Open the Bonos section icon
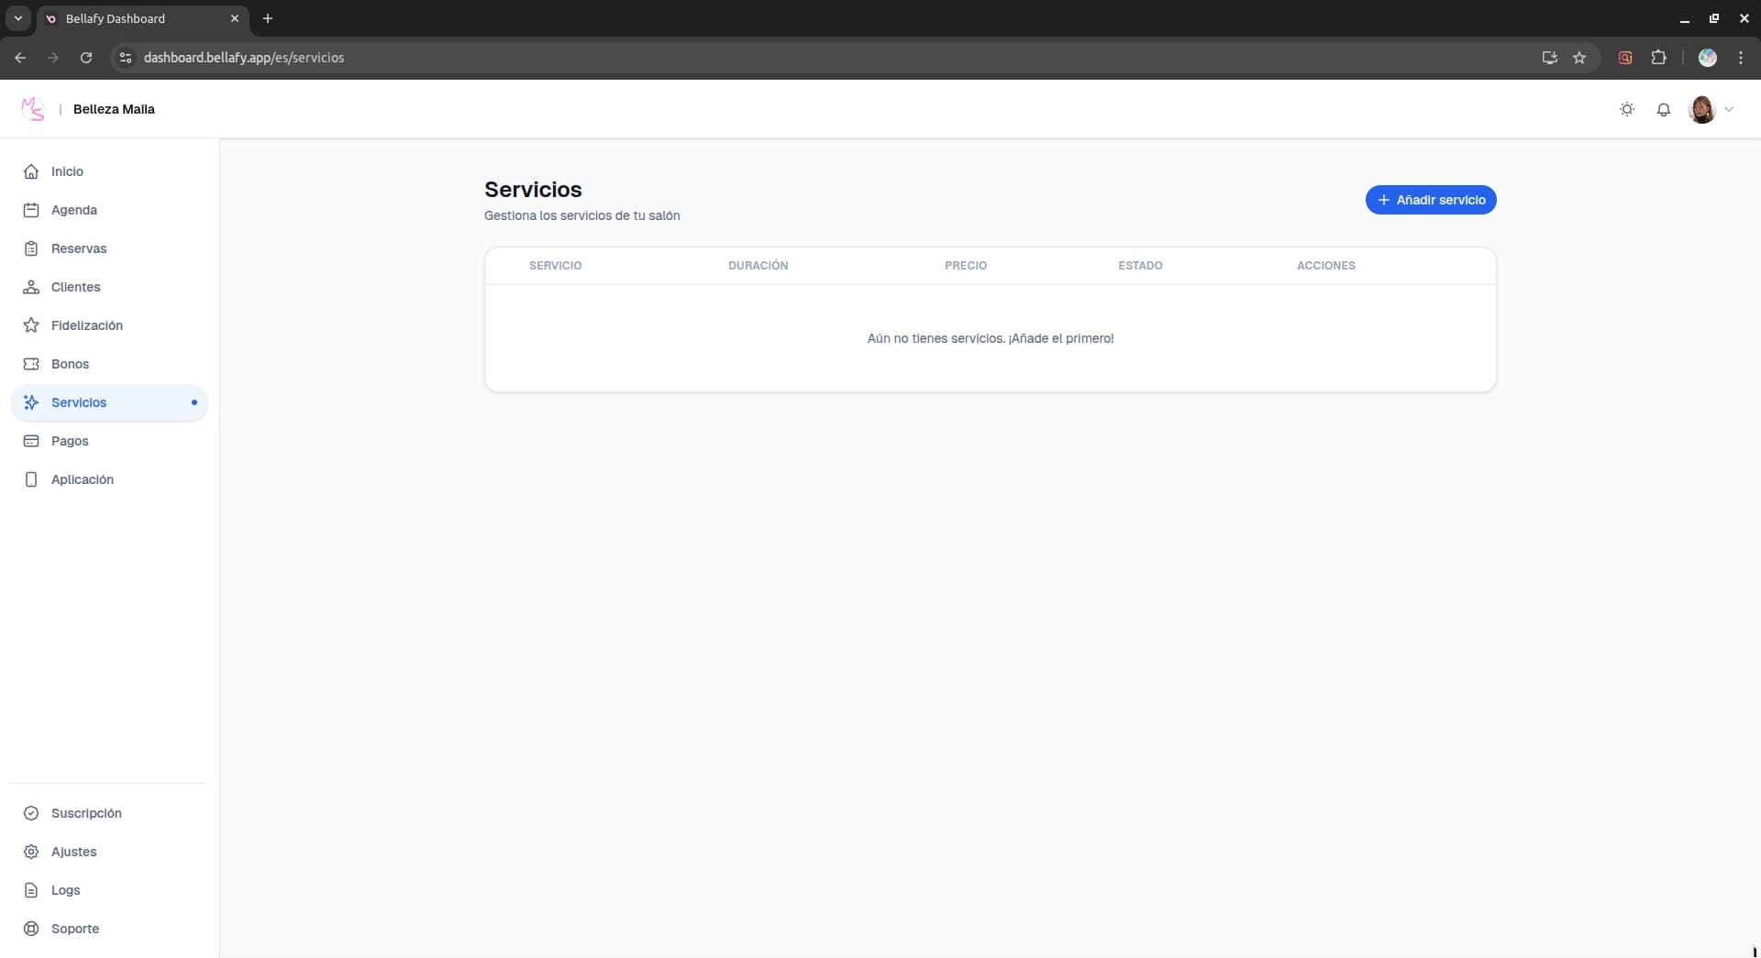The height and width of the screenshot is (958, 1761). click(30, 364)
